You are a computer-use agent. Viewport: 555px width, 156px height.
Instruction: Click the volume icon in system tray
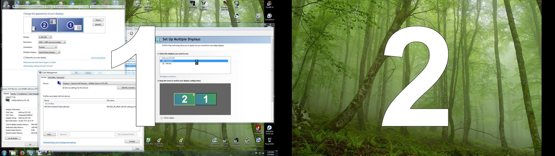click(263, 153)
